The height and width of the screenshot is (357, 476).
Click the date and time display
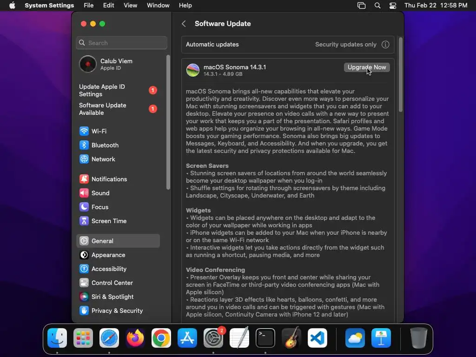pos(436,6)
